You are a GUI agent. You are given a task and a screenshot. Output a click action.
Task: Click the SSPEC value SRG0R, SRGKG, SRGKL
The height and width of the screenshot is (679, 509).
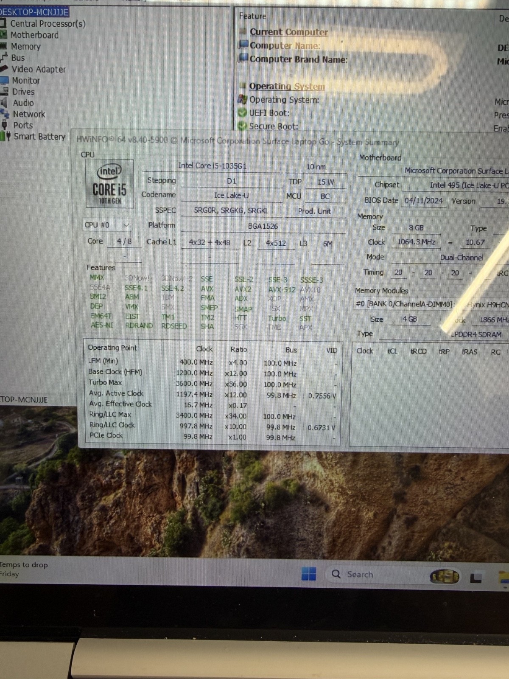click(x=231, y=210)
